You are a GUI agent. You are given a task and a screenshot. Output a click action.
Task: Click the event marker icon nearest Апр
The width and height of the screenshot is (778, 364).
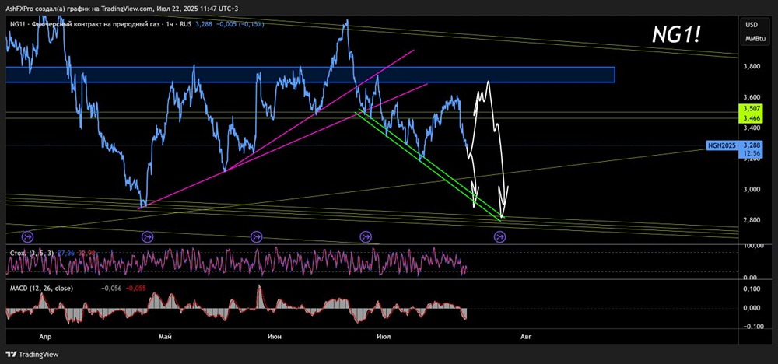tap(27, 237)
